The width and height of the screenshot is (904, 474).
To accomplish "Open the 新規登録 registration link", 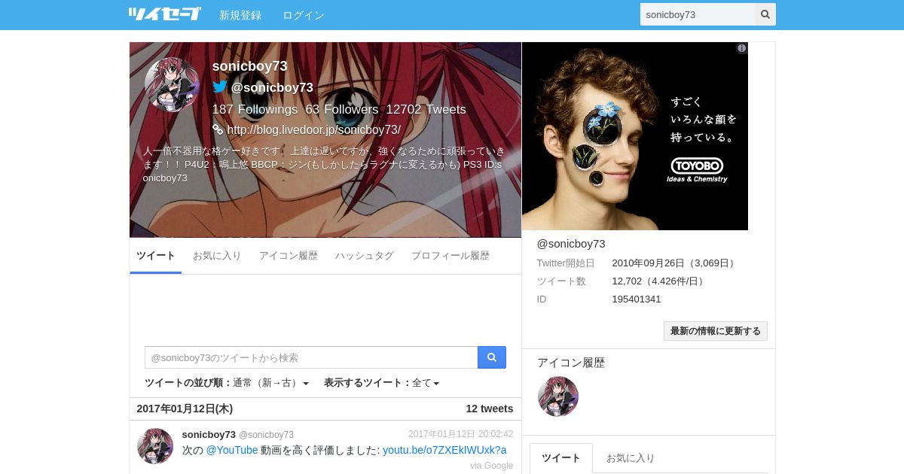I will (x=240, y=15).
